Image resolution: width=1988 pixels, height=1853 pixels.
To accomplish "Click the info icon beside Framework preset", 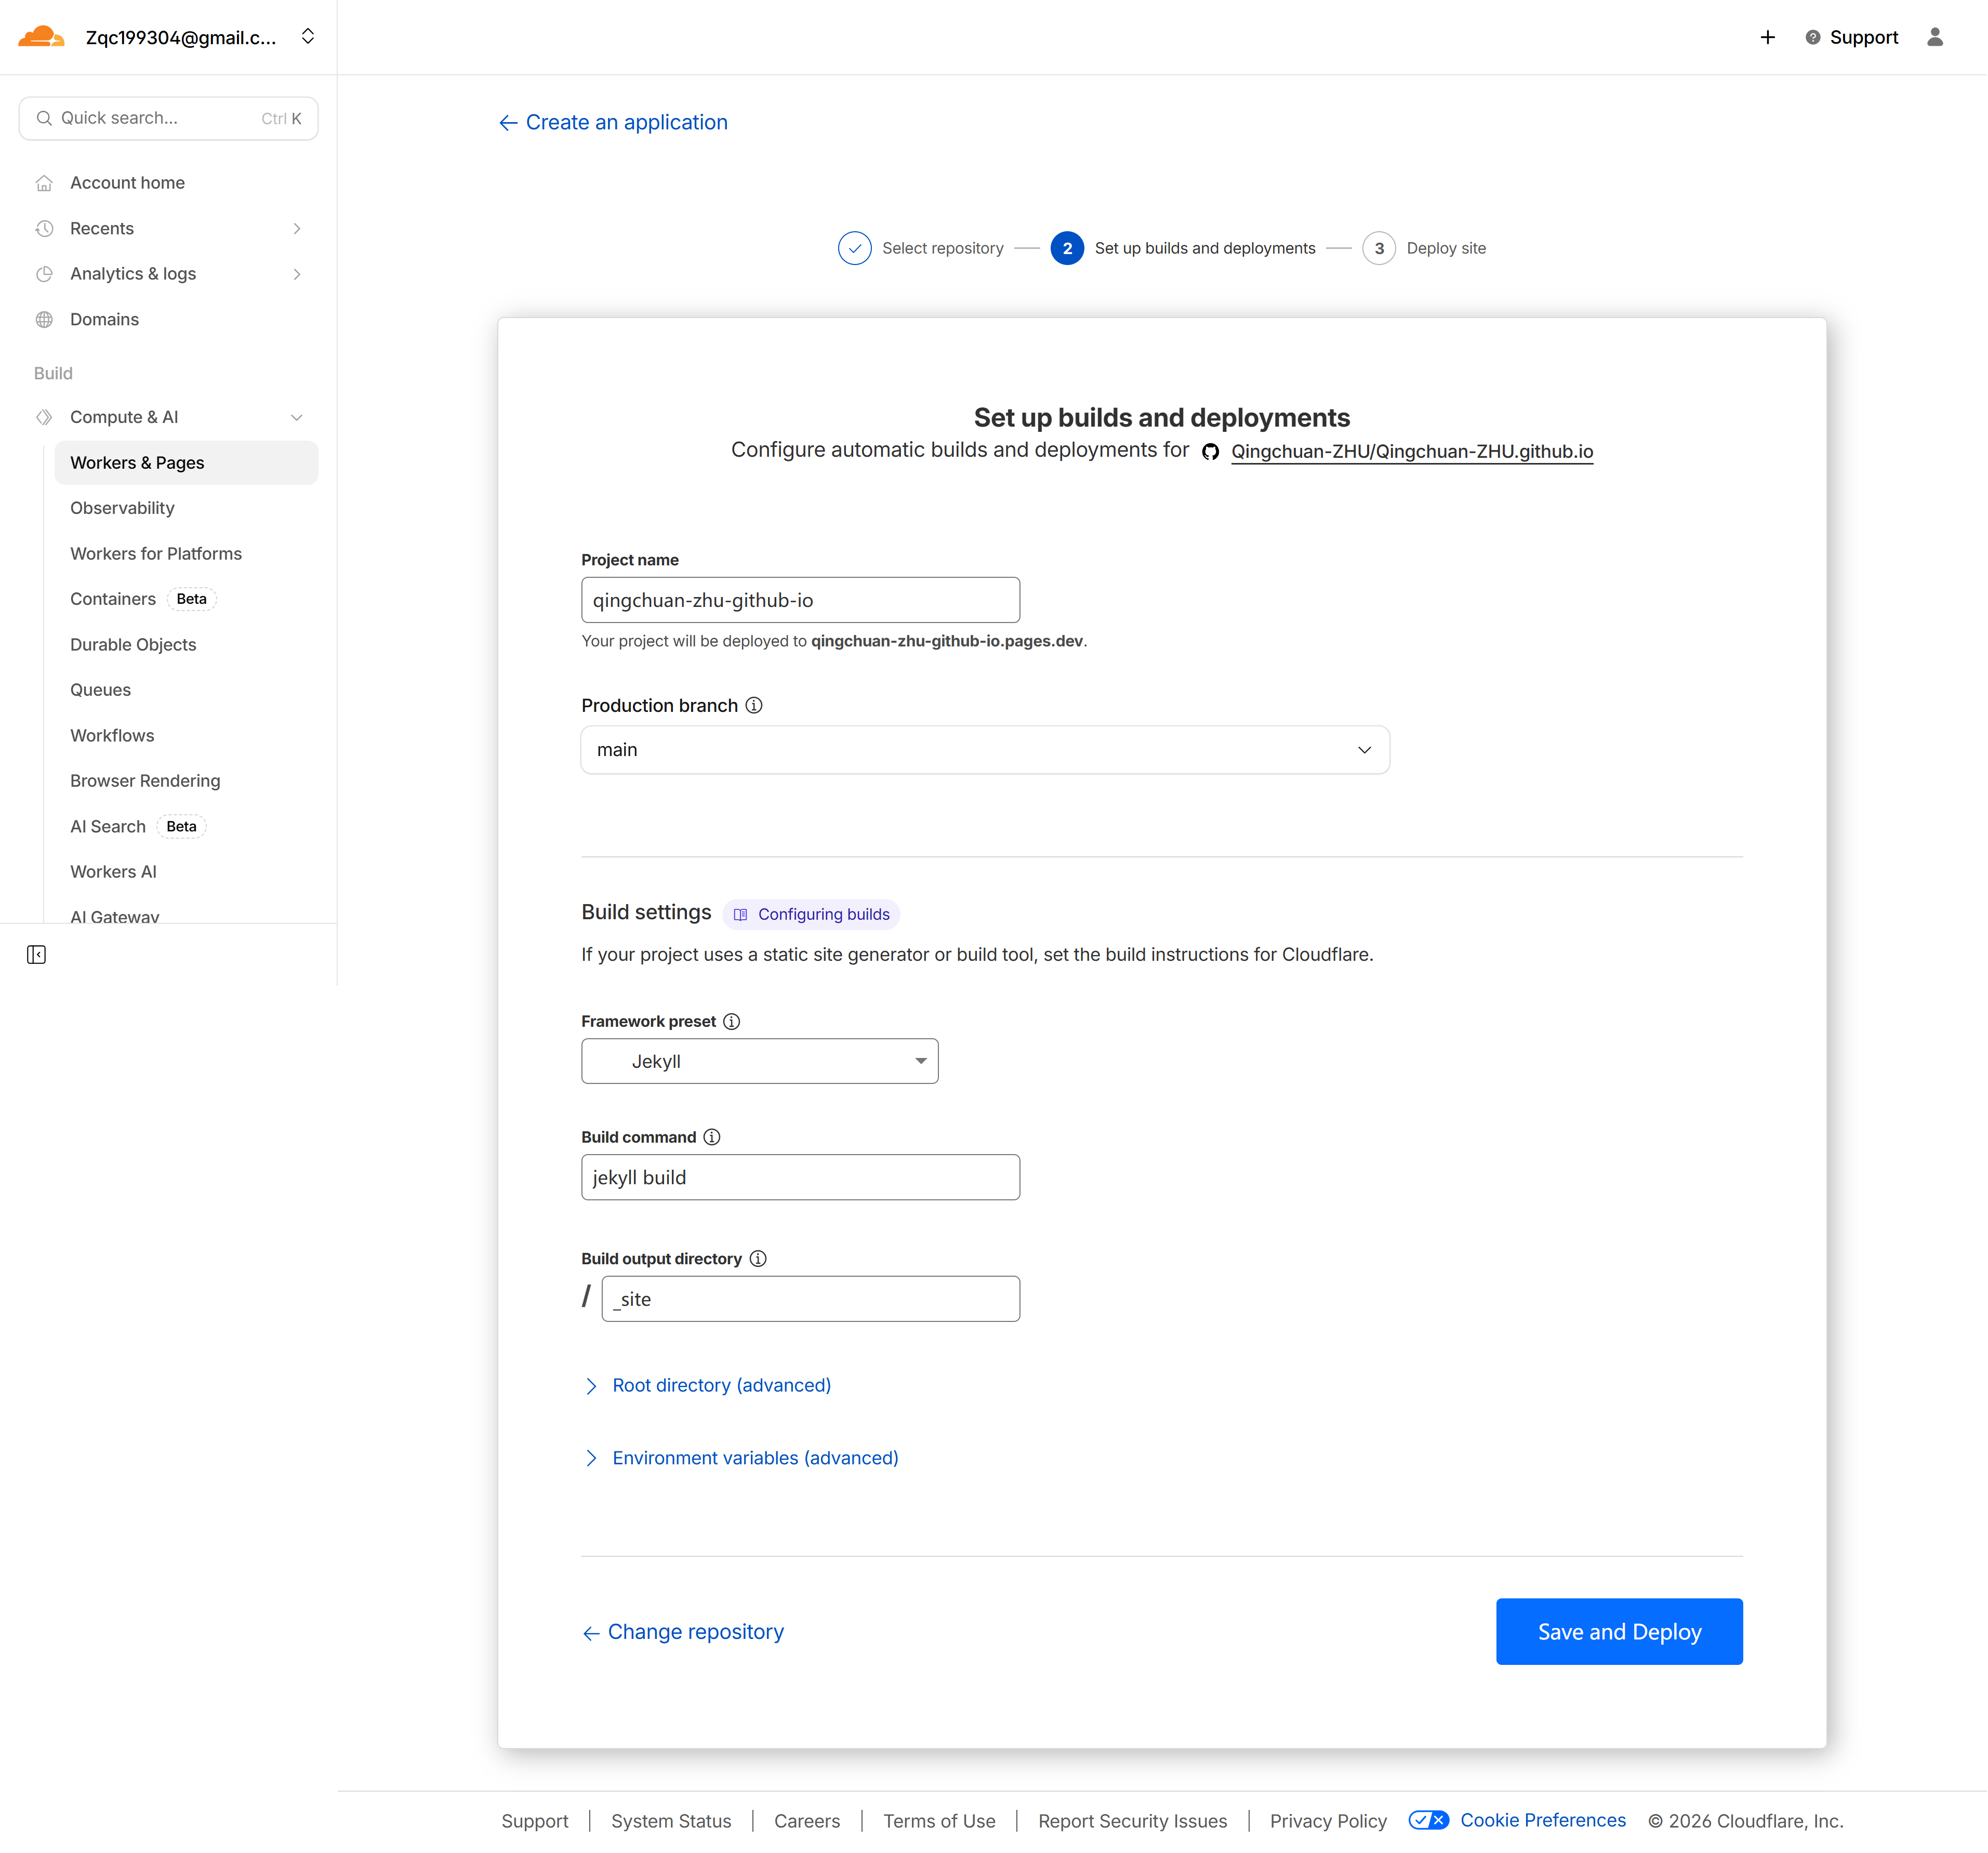I will [731, 1021].
